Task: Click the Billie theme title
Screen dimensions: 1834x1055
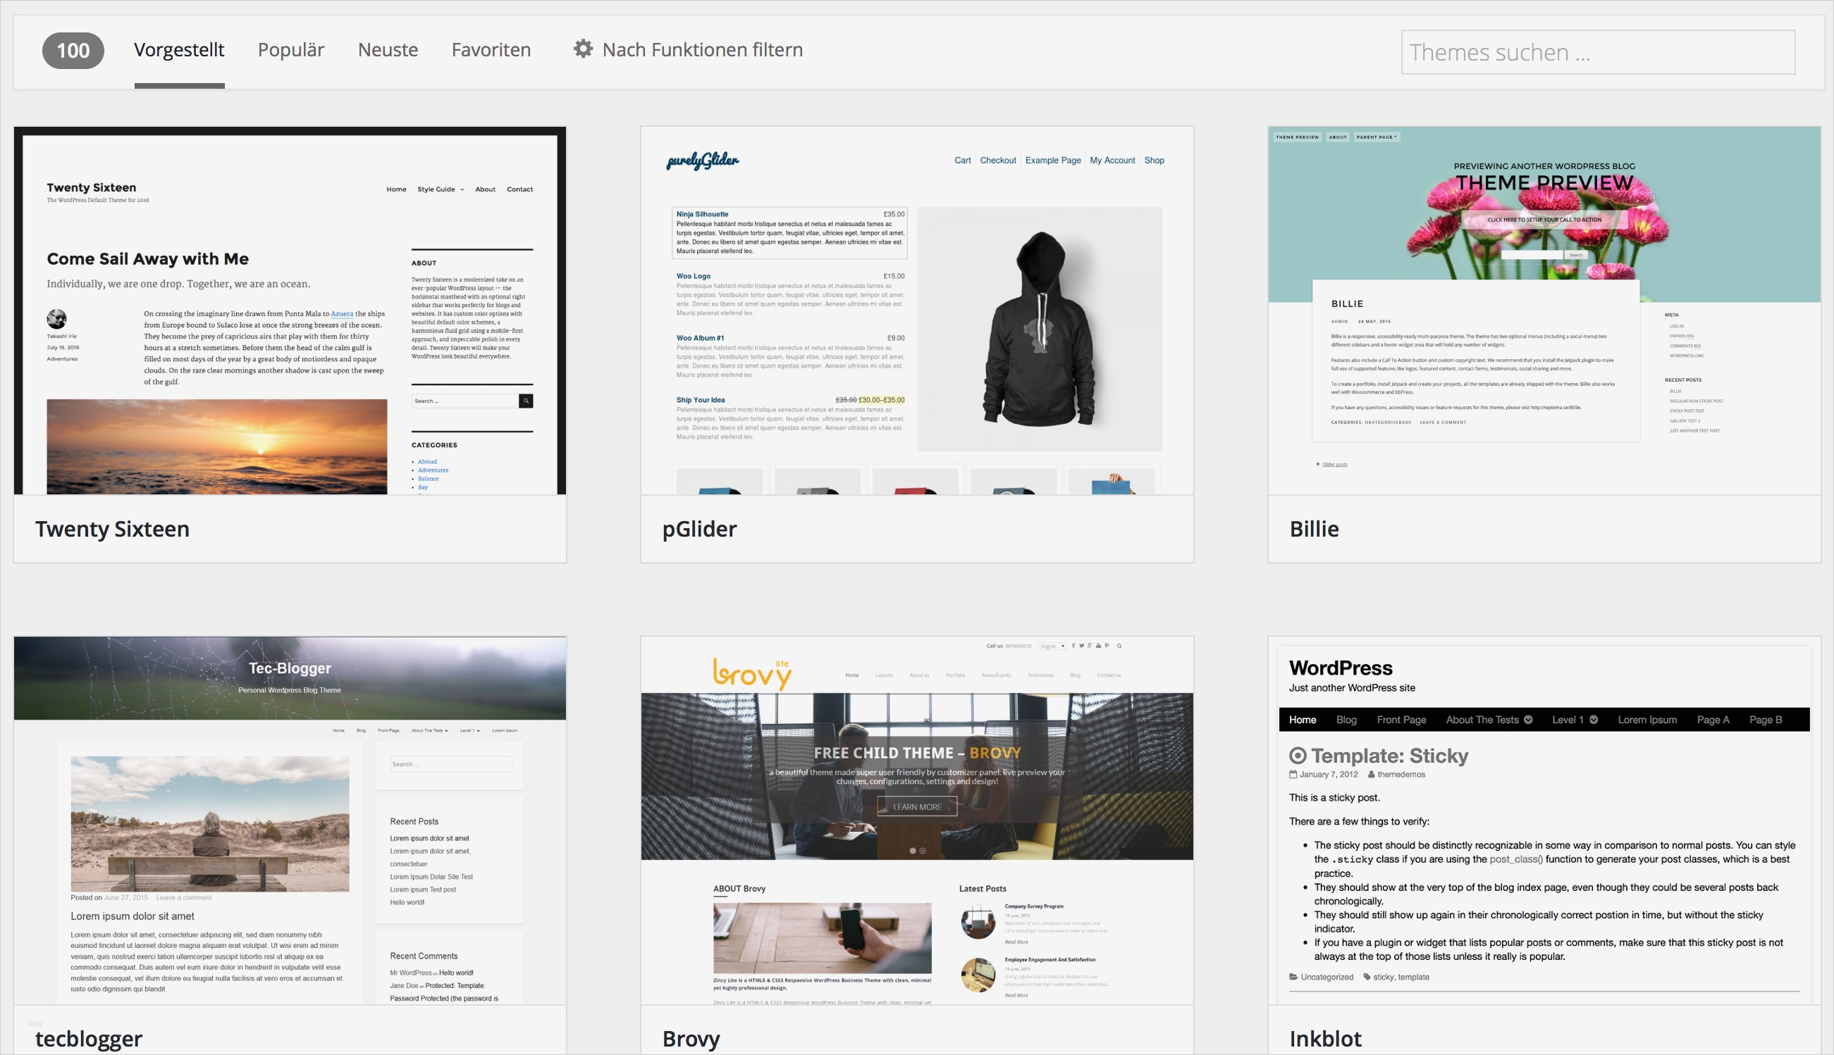Action: click(1313, 529)
